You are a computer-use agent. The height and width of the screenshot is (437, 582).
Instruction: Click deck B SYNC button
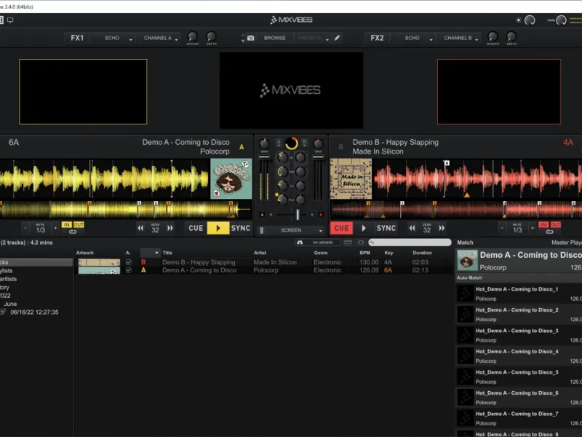(x=386, y=228)
